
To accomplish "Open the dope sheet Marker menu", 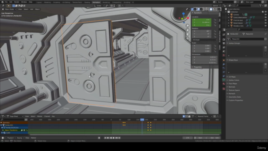I will tap(40, 117).
